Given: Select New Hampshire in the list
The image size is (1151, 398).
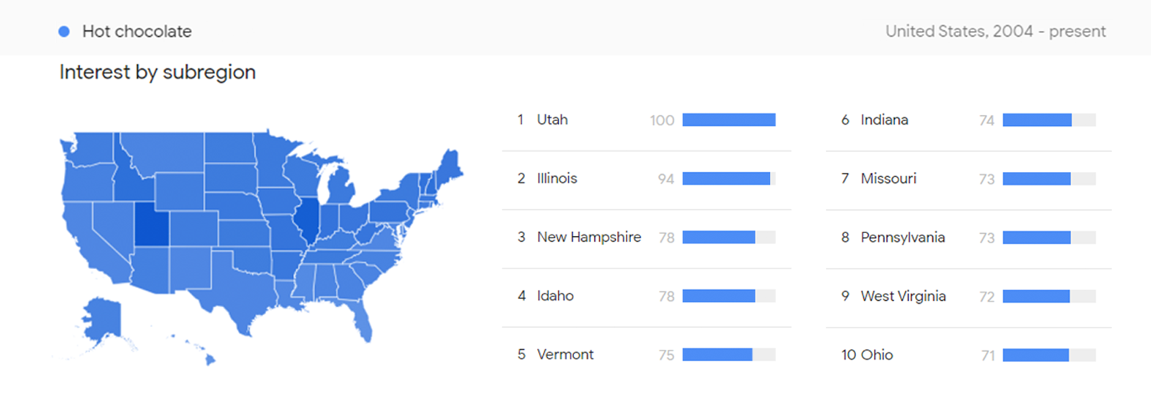Looking at the screenshot, I should (x=588, y=237).
